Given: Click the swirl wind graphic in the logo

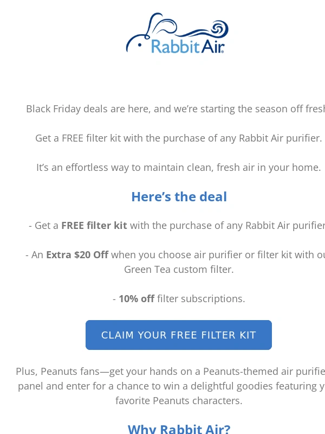Looking at the screenshot, I should (x=220, y=29).
